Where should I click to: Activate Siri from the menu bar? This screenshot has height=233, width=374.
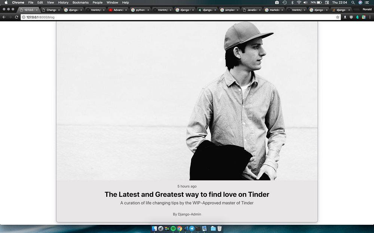point(361,2)
